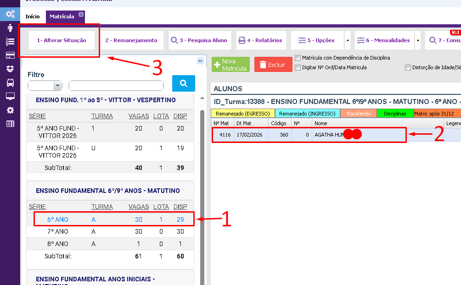This screenshot has width=461, height=285.
Task: Open the gears module in sidebar
Action: point(10,14)
